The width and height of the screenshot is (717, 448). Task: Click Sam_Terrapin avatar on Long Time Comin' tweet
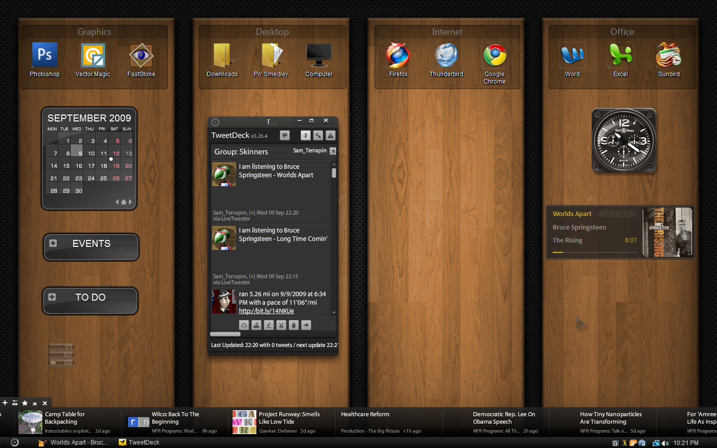pos(224,238)
